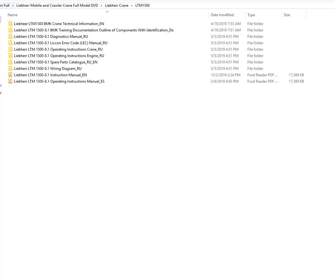
Task: Click 'Foxit Reader PDF' type of Instruction Manual_EN
Action: pyautogui.click(x=263, y=75)
